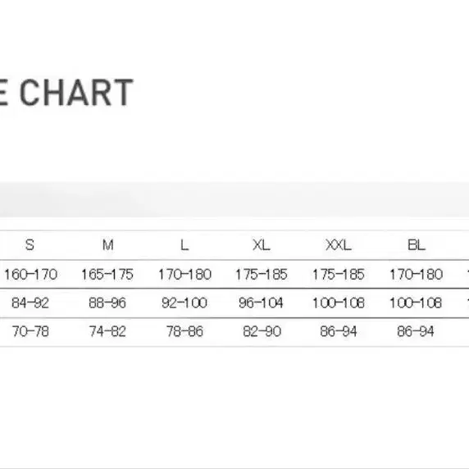Click the 170-180 height cell under L

(x=184, y=275)
